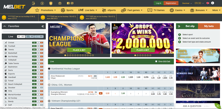The image size is (222, 109).
Task: Click the dollar coin payments icon
Action: click(x=42, y=3)
